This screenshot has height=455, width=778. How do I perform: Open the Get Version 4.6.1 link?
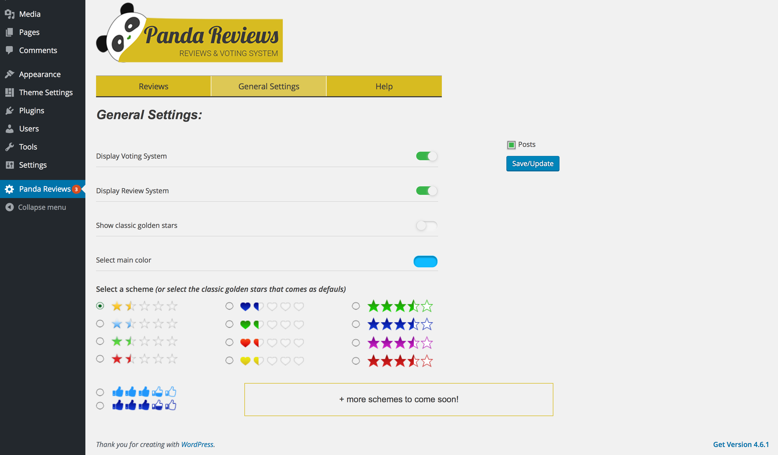coord(740,444)
